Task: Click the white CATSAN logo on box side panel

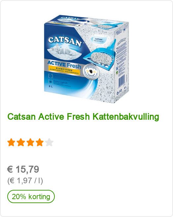Action: tap(122, 41)
